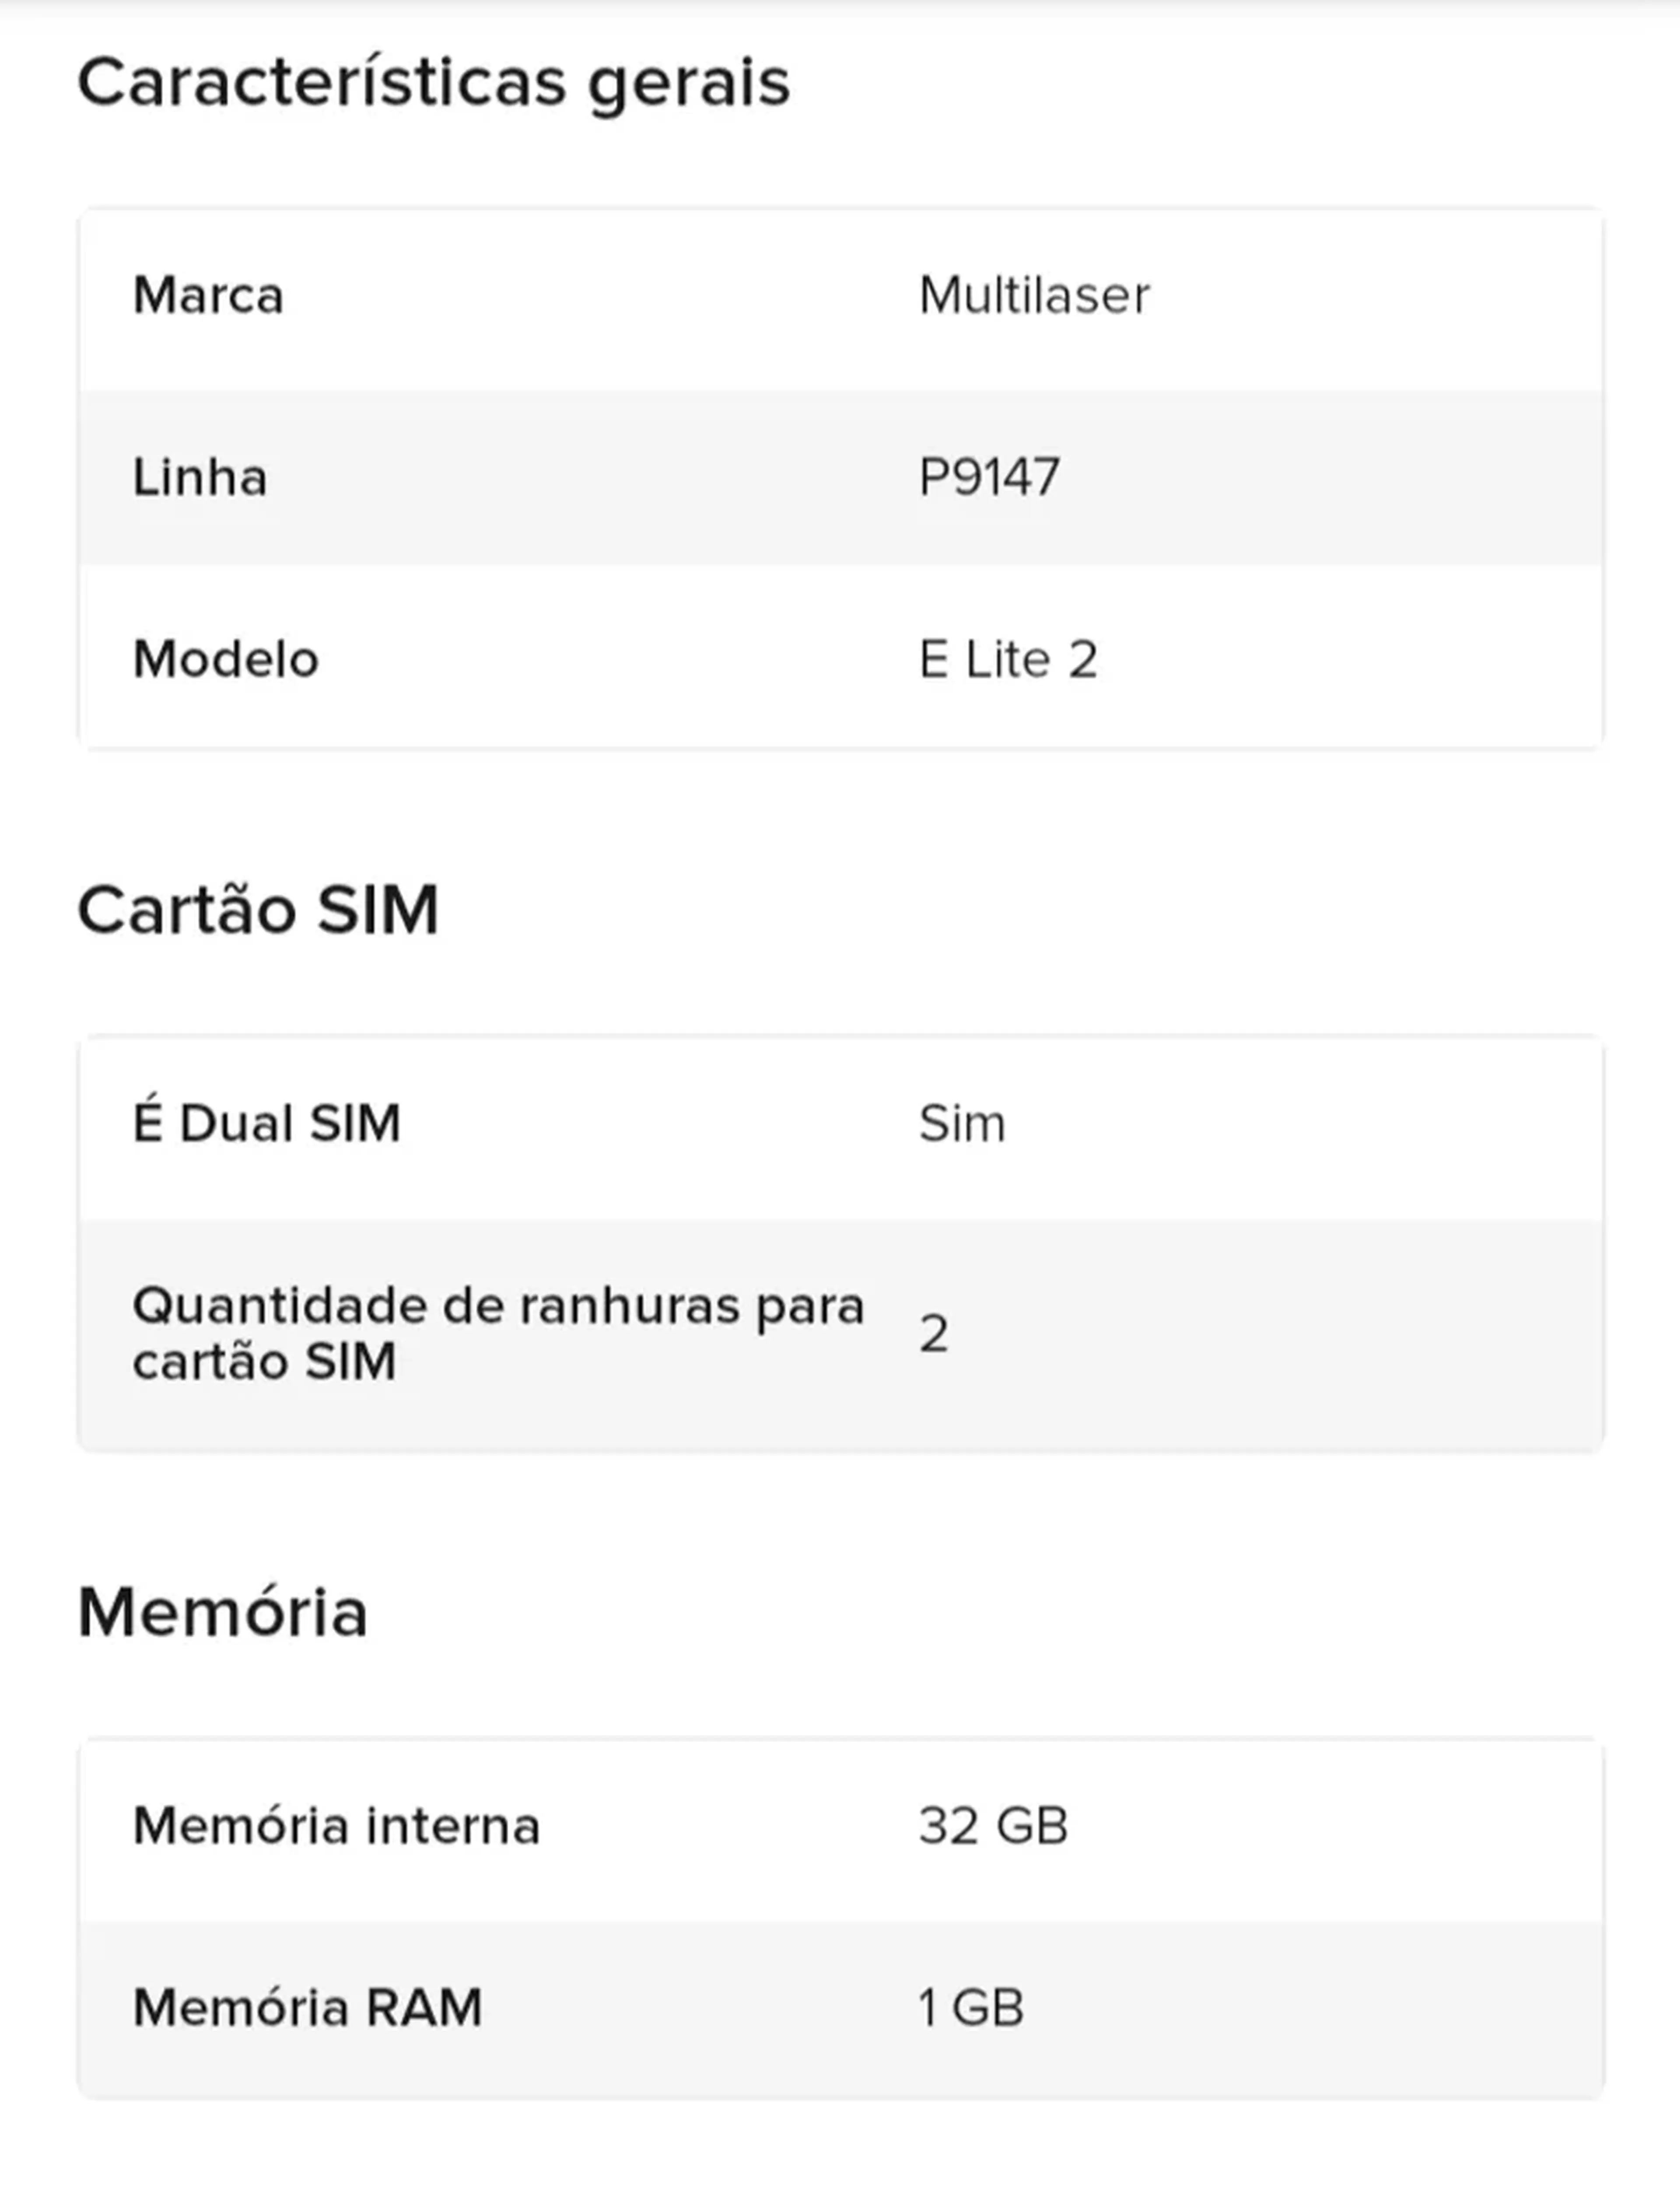Click the Cartão SIM section heading
Viewport: 1680px width, 2192px height.
258,911
